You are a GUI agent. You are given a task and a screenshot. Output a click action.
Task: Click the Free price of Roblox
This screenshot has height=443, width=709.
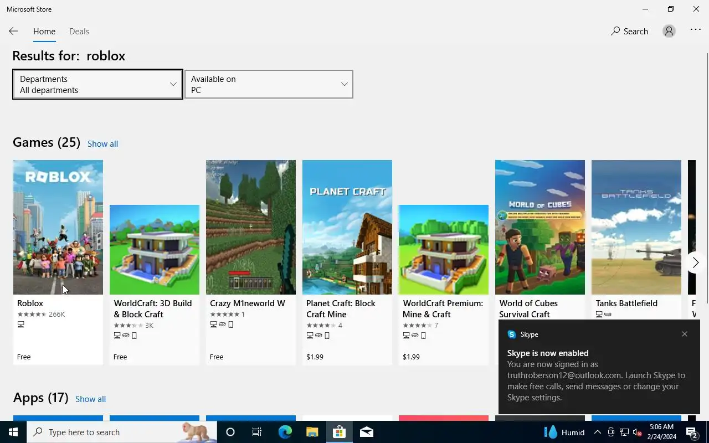[24, 357]
